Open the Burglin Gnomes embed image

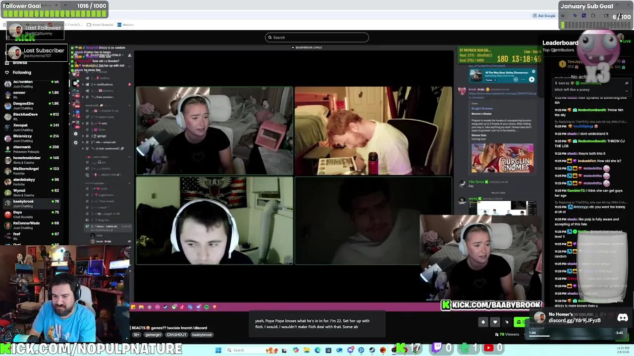click(502, 158)
